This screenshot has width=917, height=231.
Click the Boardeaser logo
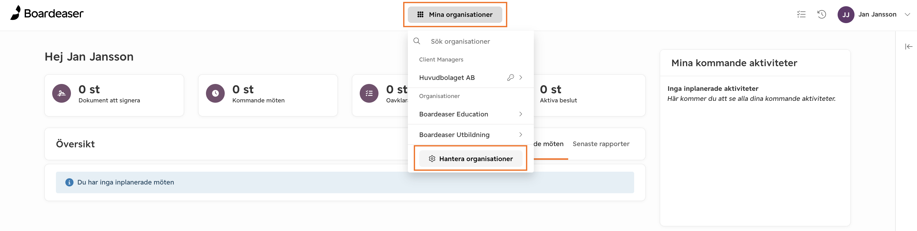(47, 13)
